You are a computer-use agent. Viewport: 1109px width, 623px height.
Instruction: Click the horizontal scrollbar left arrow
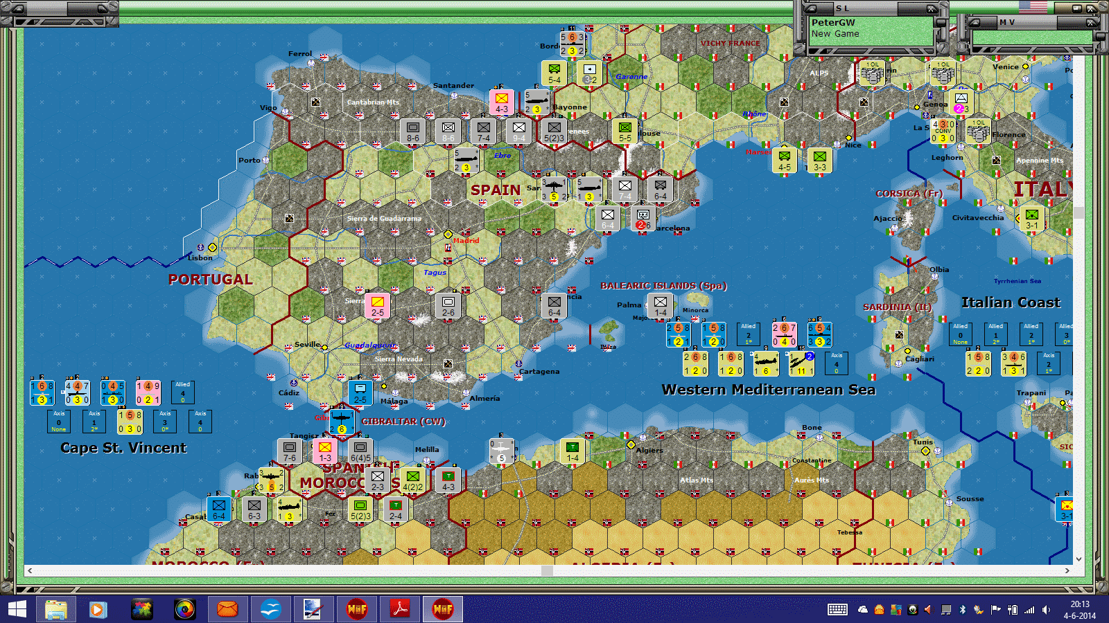(x=30, y=570)
